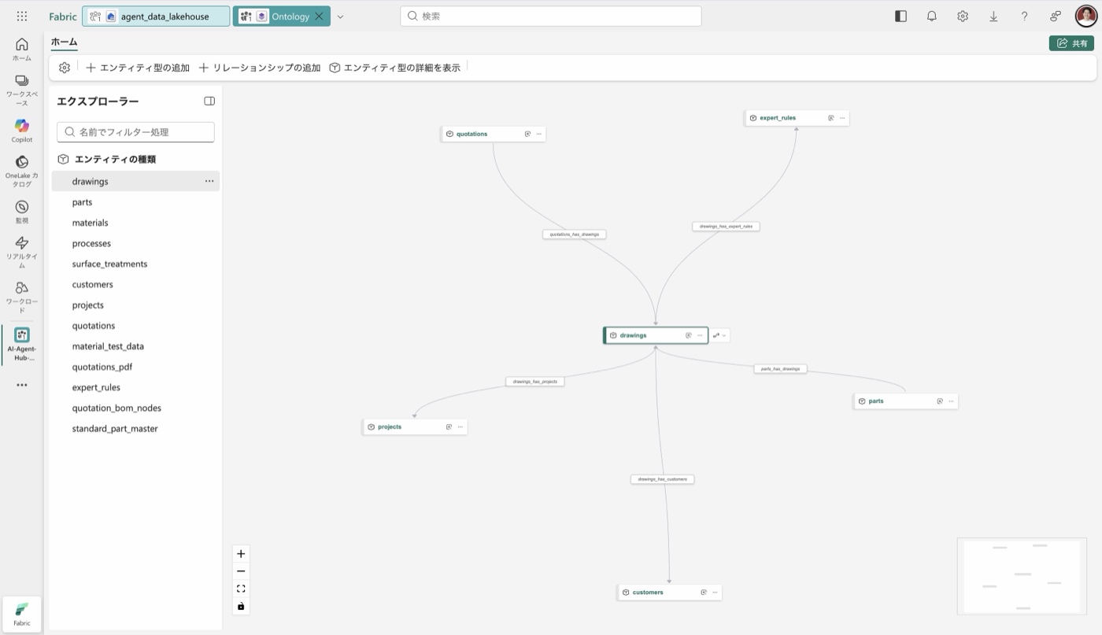Viewport: 1102px width, 635px height.
Task: Select the ホーム ribbon tab
Action: pos(64,42)
